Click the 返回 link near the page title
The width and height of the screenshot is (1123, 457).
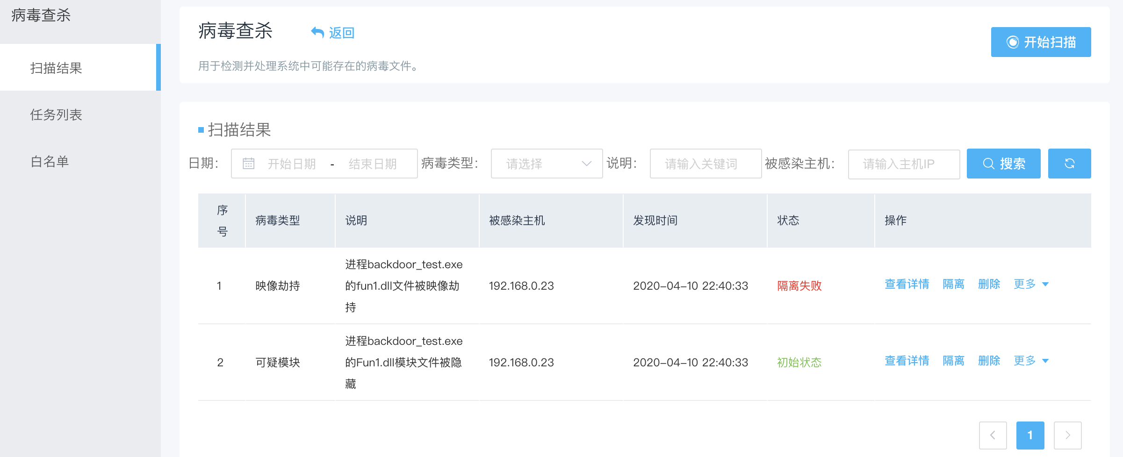(x=342, y=32)
